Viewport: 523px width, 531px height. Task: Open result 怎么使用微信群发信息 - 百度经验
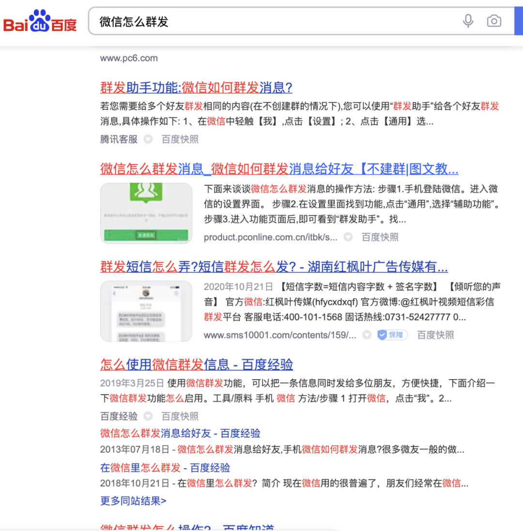(x=197, y=364)
